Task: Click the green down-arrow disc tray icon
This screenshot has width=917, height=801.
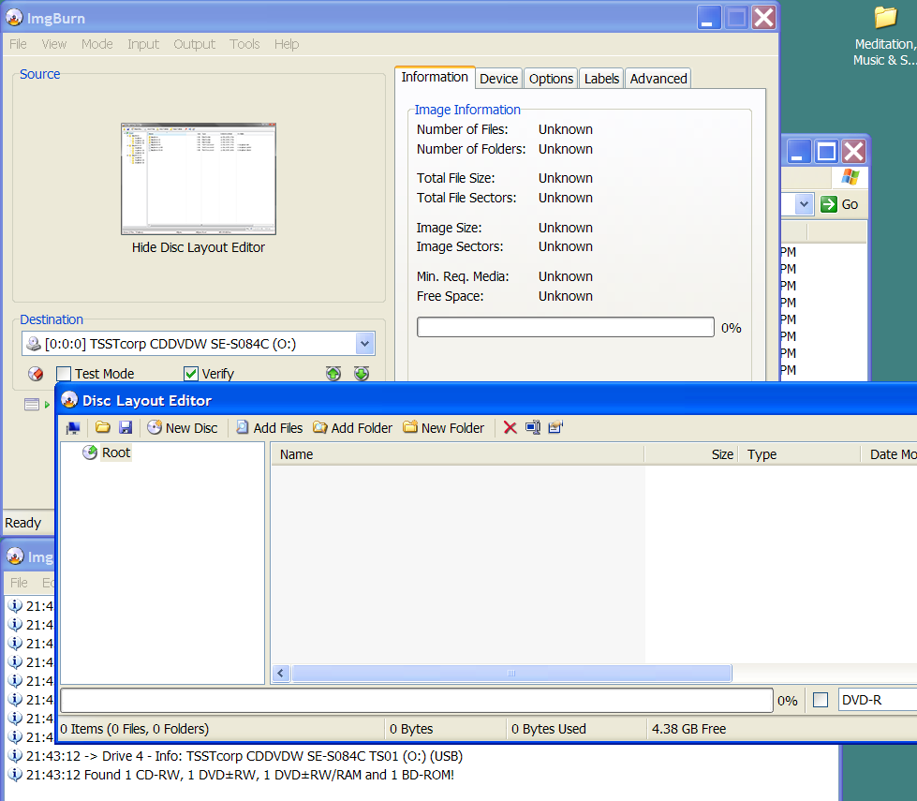Action: (x=362, y=373)
